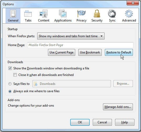
Task: Click the Help button
Action: 125,122
